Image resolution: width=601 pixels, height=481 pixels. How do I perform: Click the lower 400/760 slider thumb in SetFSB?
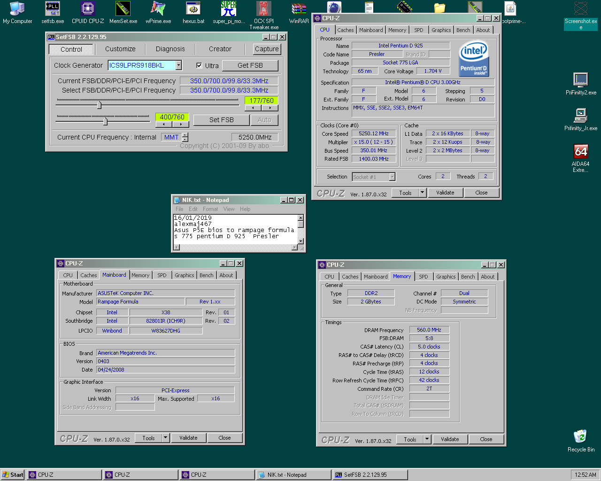click(105, 121)
